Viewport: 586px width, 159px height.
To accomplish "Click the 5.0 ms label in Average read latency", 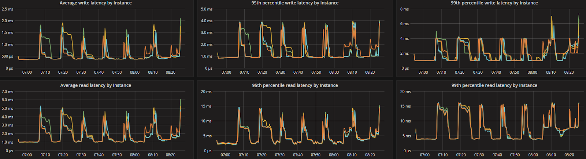I will 7,108.
